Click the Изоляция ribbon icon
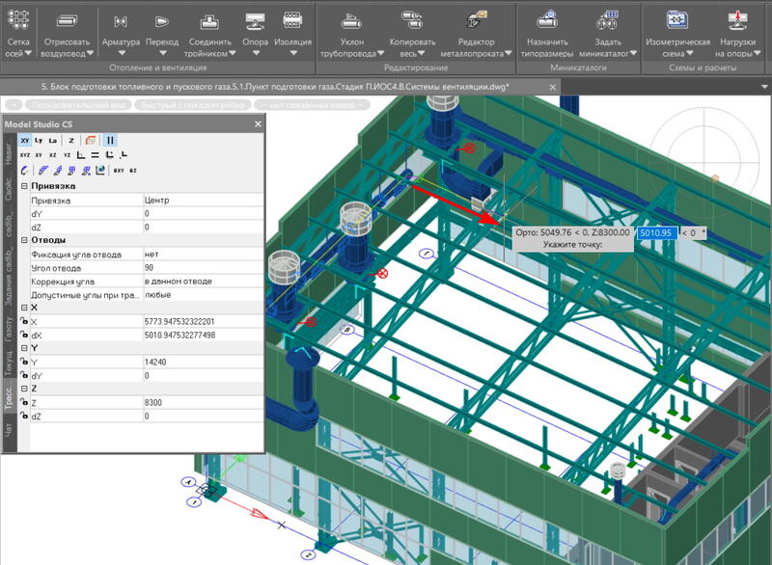Viewport: 772px width, 565px height. (292, 20)
